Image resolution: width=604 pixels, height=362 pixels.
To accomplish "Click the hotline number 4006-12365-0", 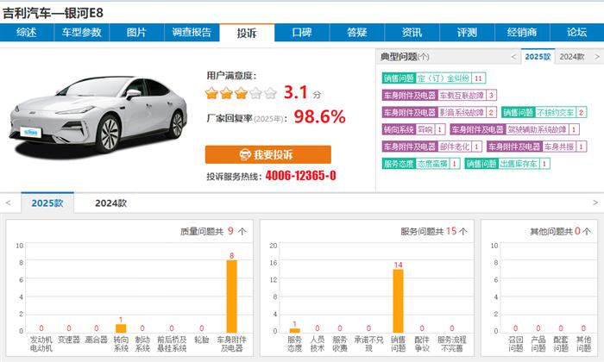I will [x=300, y=176].
